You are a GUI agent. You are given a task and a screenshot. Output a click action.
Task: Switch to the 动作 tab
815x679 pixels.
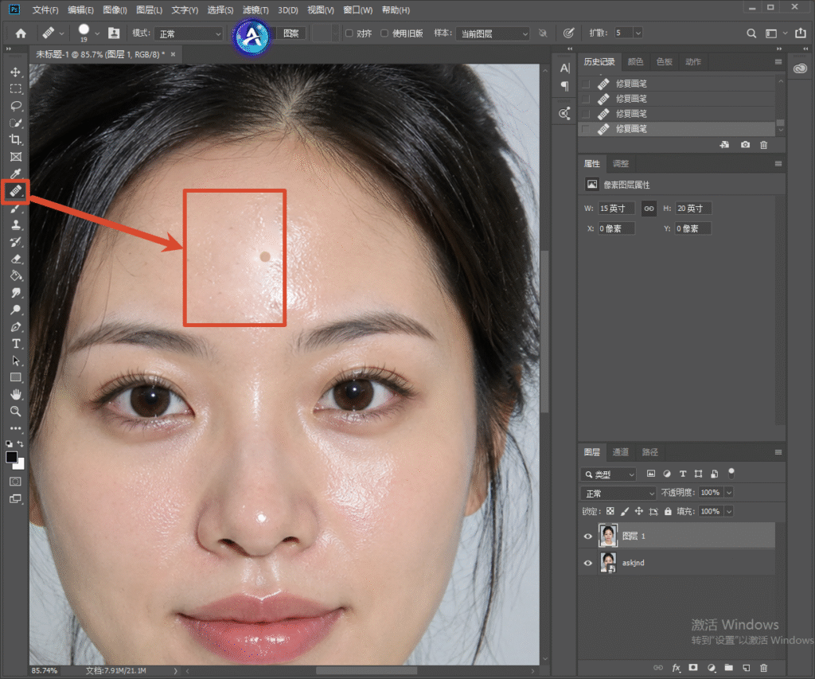pos(693,62)
